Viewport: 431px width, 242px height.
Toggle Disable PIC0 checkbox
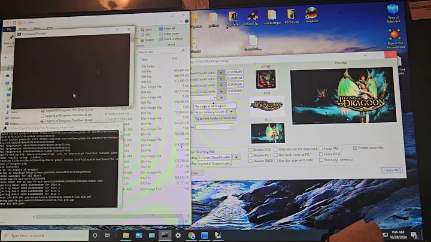(x=250, y=150)
